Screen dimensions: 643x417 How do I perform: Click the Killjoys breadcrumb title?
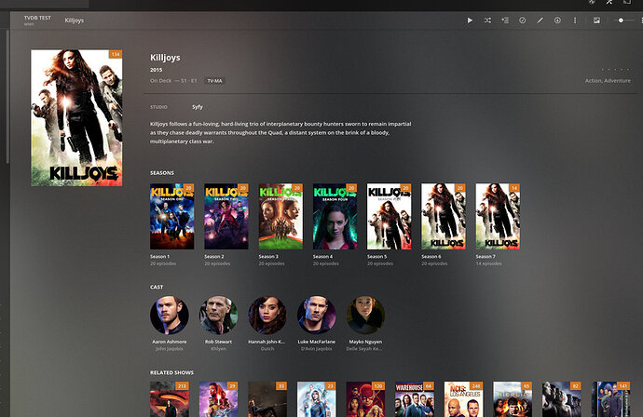pyautogui.click(x=75, y=20)
